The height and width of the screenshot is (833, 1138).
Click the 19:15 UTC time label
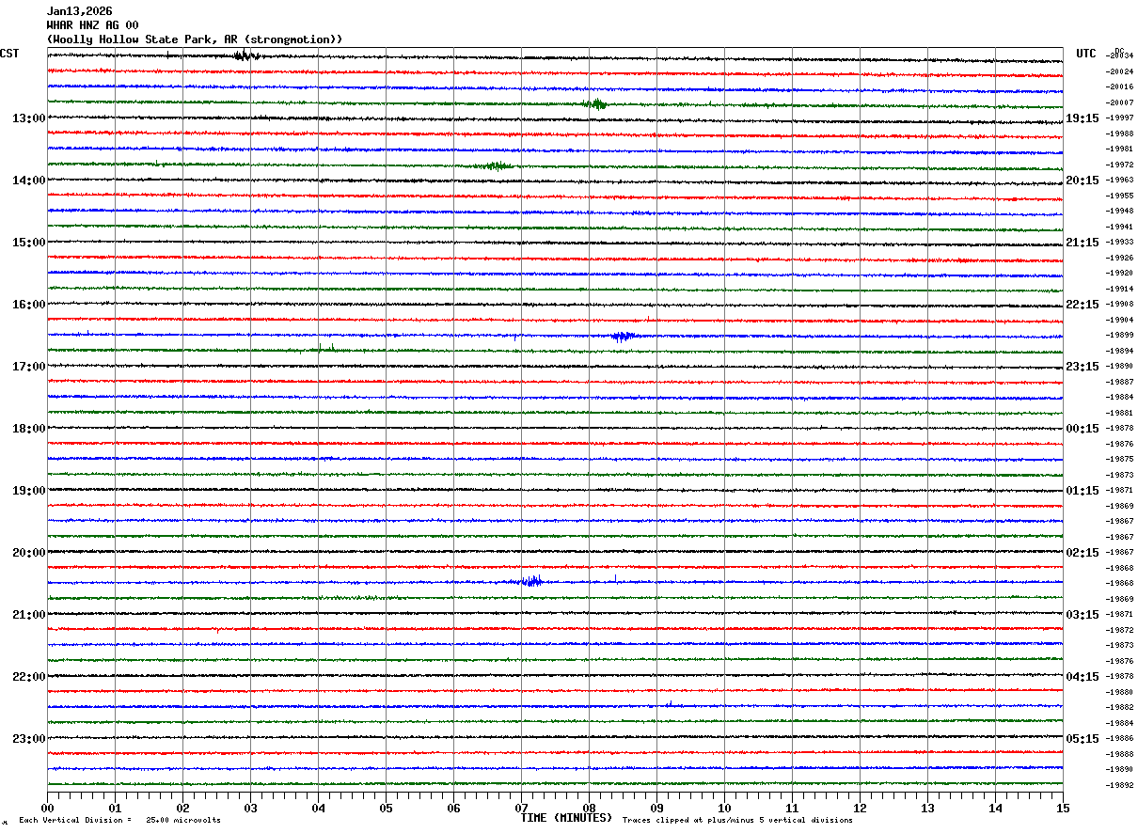pos(1083,118)
